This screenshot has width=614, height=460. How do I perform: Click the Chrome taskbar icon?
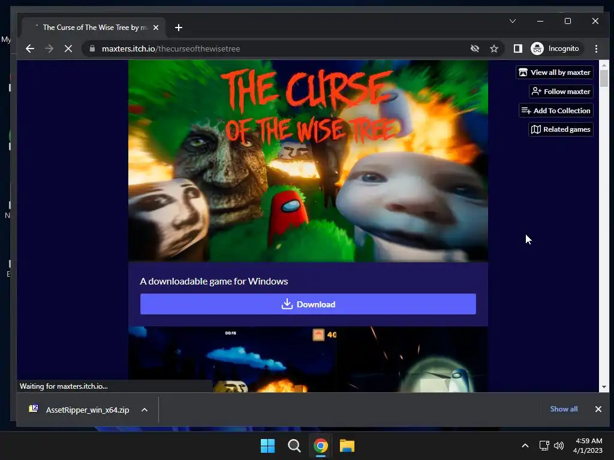click(x=320, y=446)
